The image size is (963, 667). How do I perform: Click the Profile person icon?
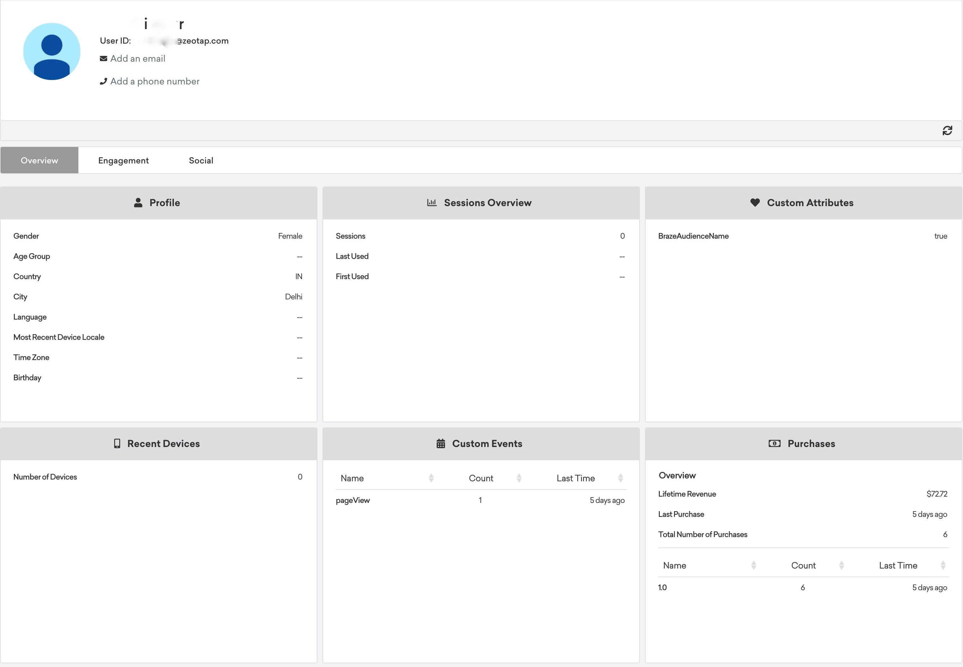tap(138, 203)
